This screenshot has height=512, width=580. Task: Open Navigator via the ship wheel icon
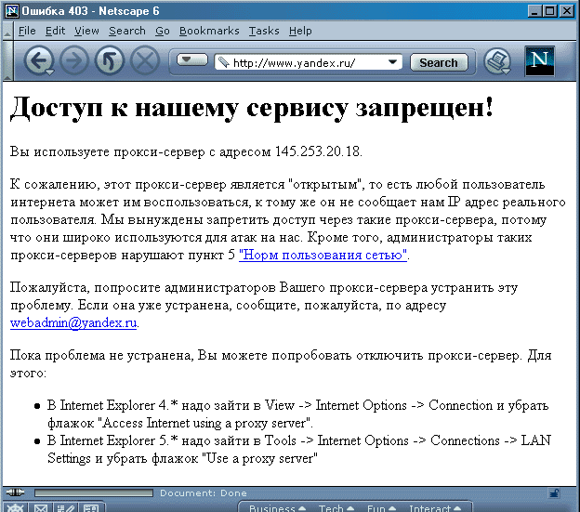(x=15, y=508)
